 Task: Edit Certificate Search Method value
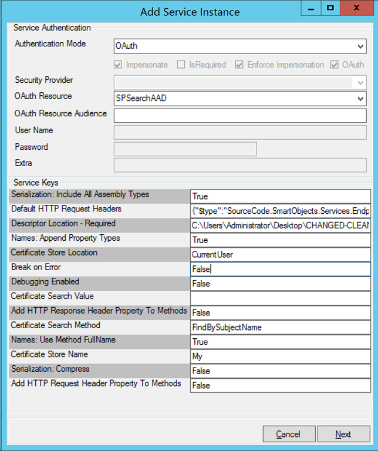(x=280, y=327)
